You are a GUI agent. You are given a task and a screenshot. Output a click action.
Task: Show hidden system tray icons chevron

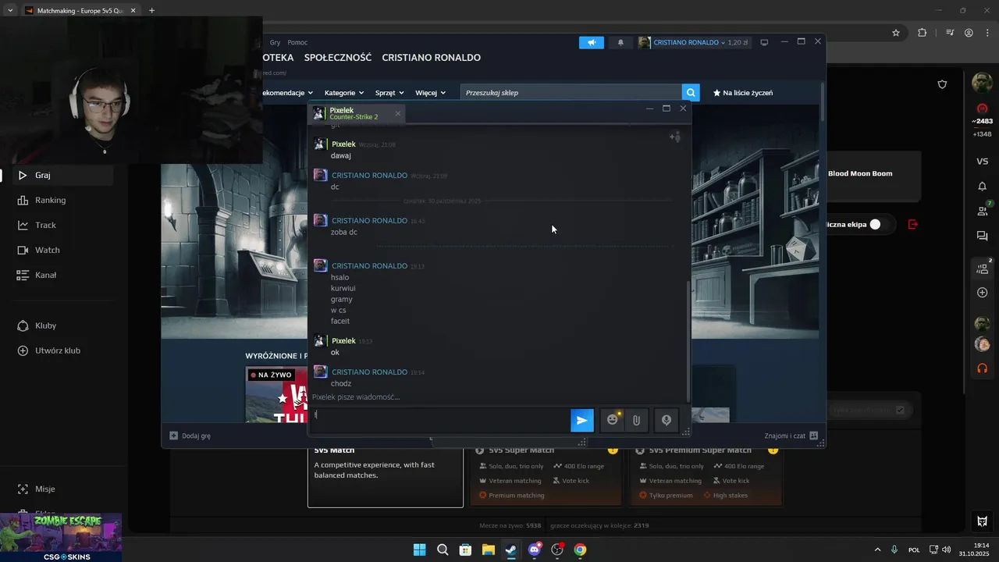click(877, 550)
